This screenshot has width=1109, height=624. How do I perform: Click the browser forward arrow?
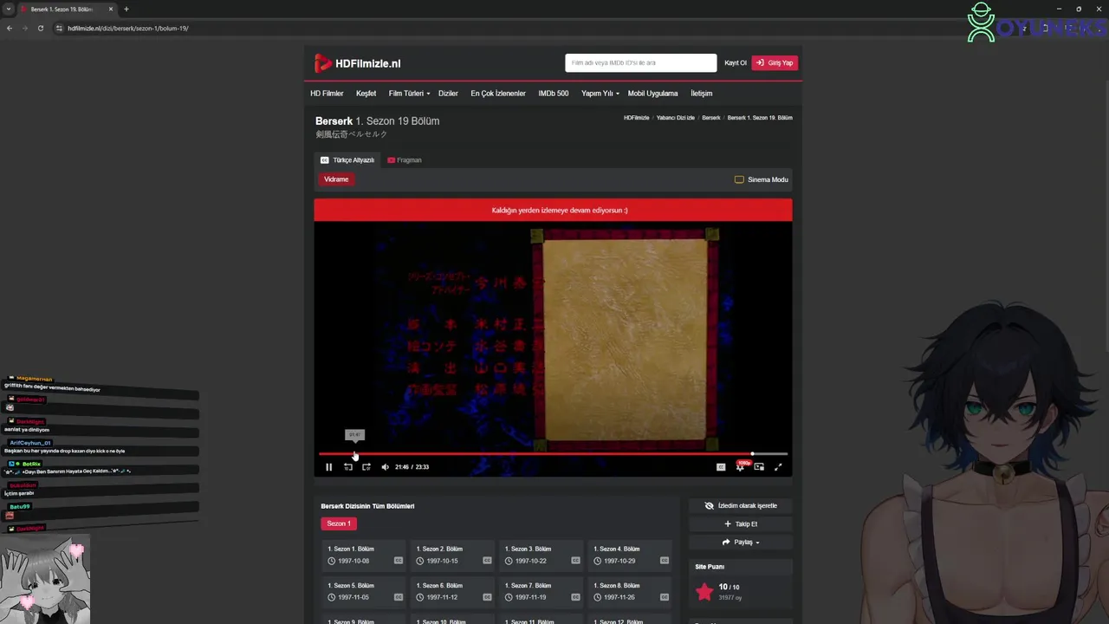pos(25,28)
